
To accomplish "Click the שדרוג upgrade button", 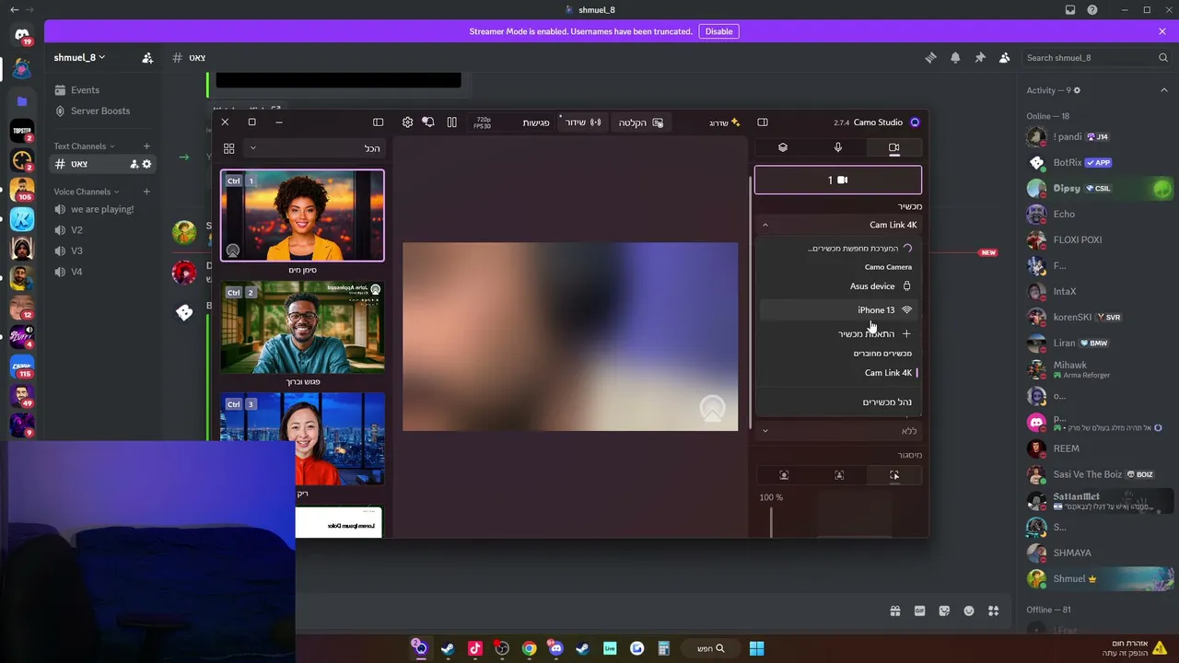I will click(x=725, y=122).
